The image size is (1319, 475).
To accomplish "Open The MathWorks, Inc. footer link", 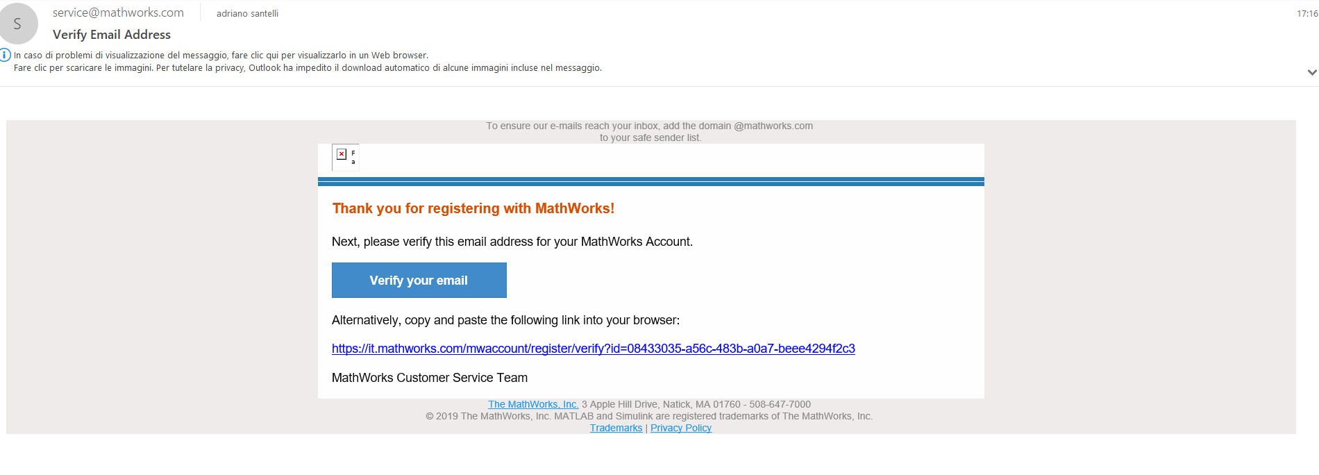I will pos(533,404).
